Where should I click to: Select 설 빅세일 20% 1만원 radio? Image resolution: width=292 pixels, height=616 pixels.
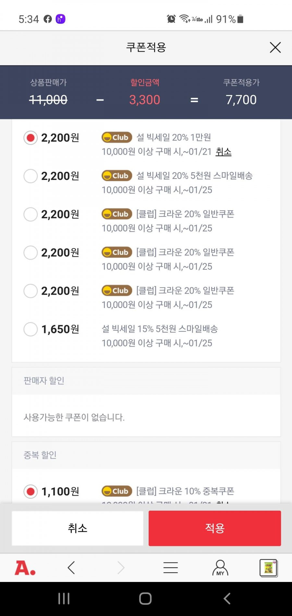30,138
